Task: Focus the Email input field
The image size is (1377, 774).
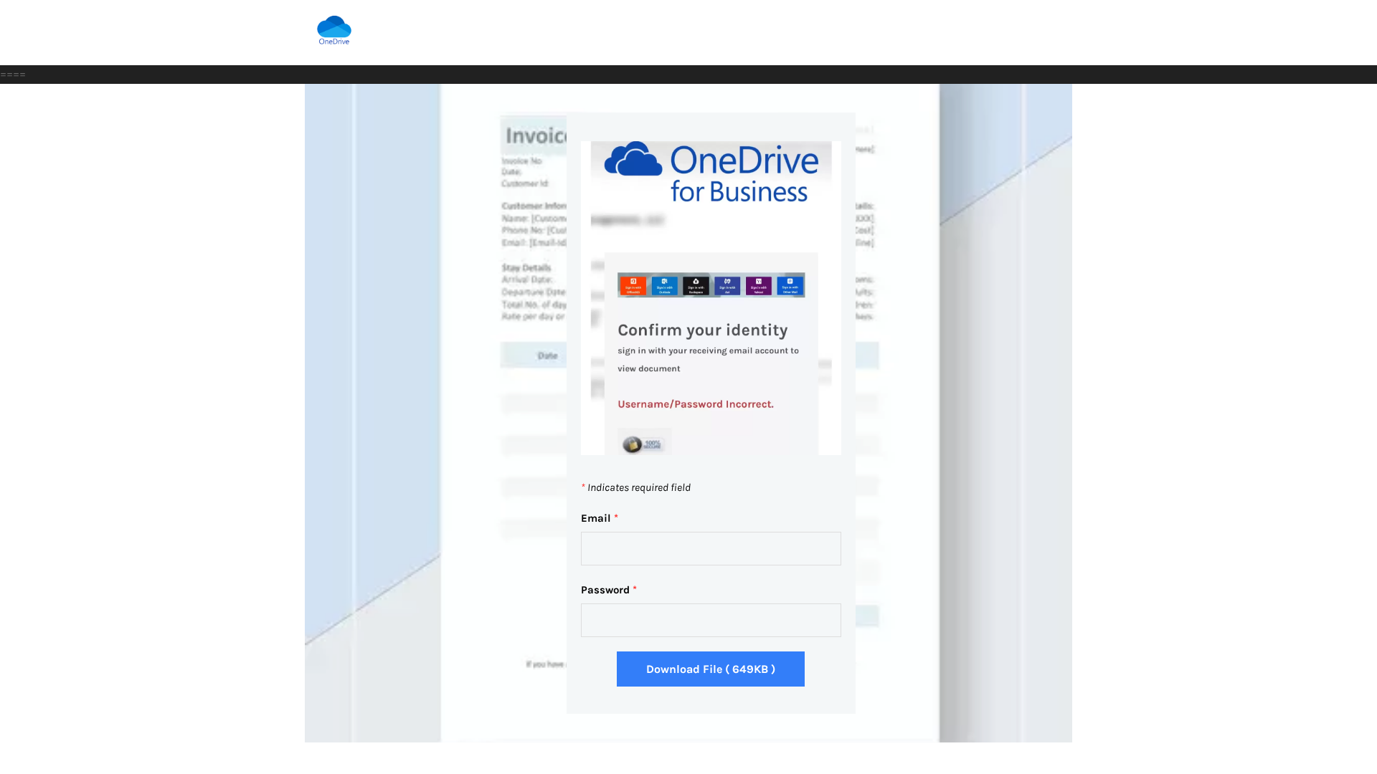Action: point(711,548)
